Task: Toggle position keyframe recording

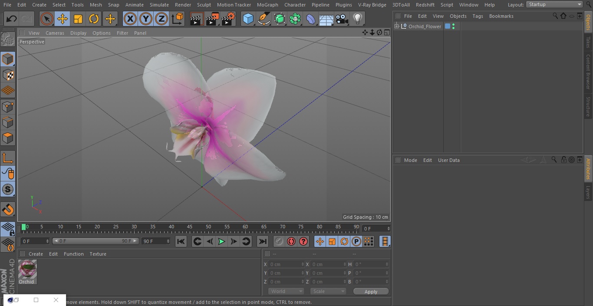Action: 320,241
